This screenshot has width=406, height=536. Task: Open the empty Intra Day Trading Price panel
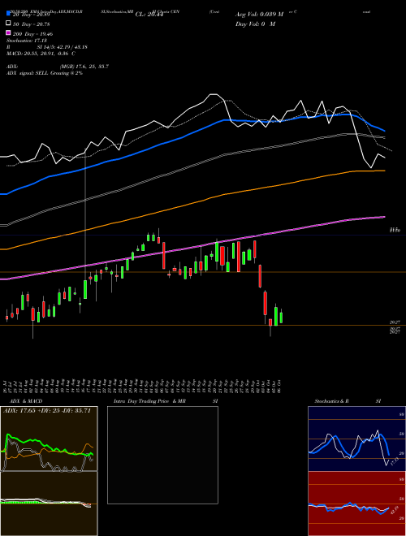(x=162, y=455)
